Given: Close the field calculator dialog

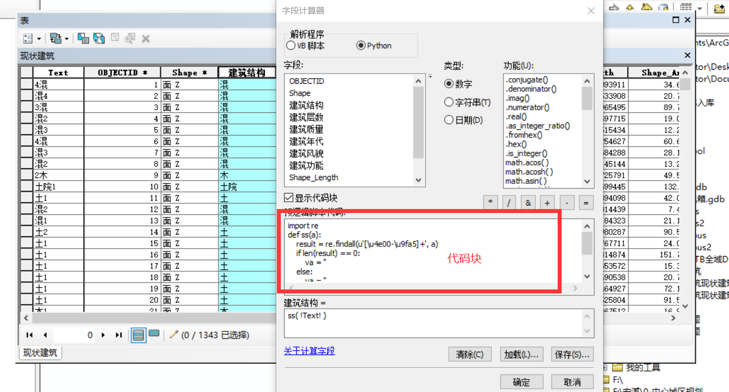Looking at the screenshot, I should pyautogui.click(x=591, y=11).
